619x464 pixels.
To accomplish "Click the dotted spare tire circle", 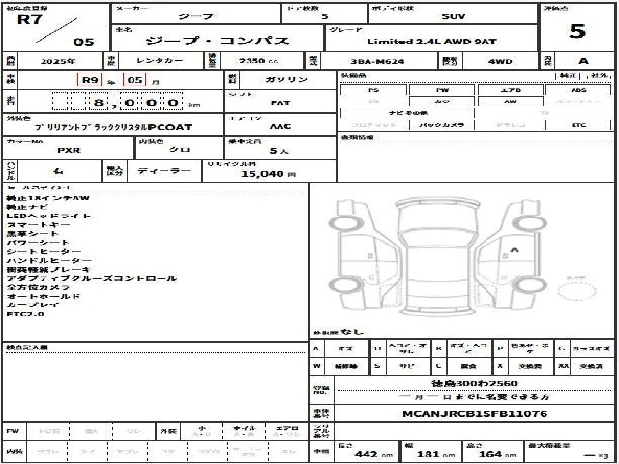I will coord(576,291).
